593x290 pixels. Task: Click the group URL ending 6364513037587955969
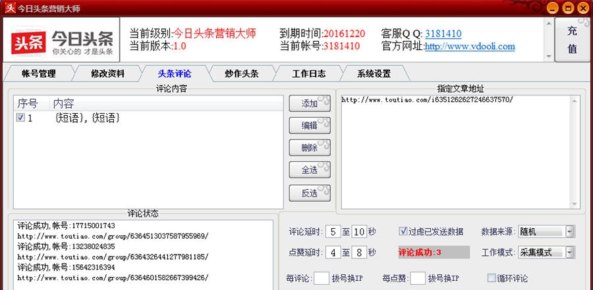pos(113,236)
